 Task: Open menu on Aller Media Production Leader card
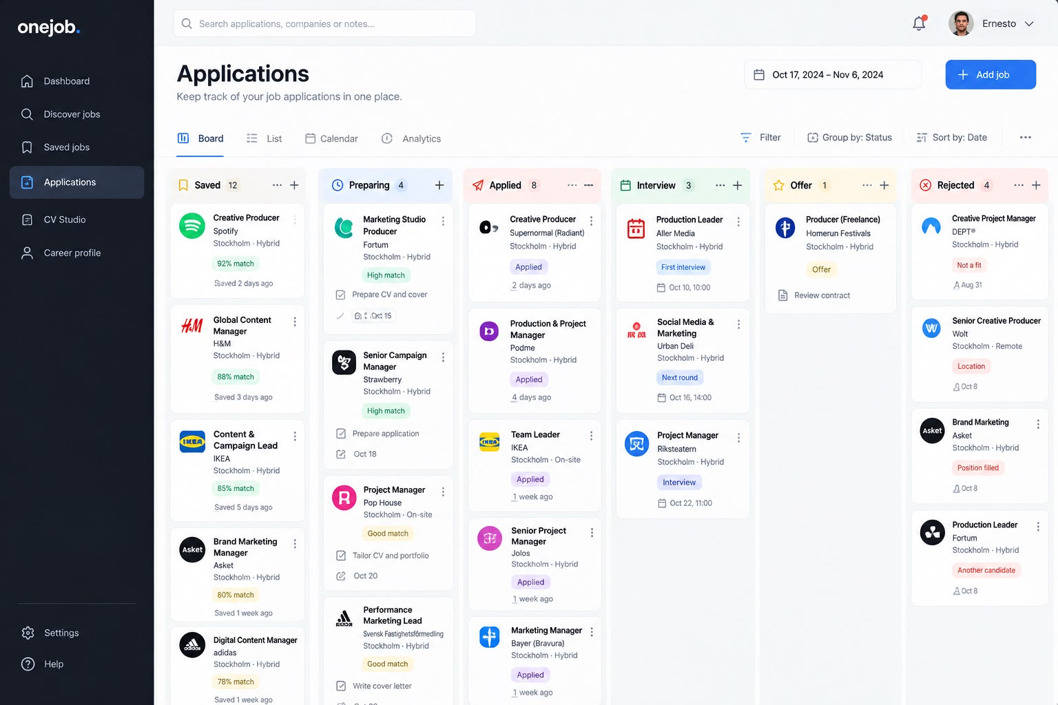[x=738, y=222]
